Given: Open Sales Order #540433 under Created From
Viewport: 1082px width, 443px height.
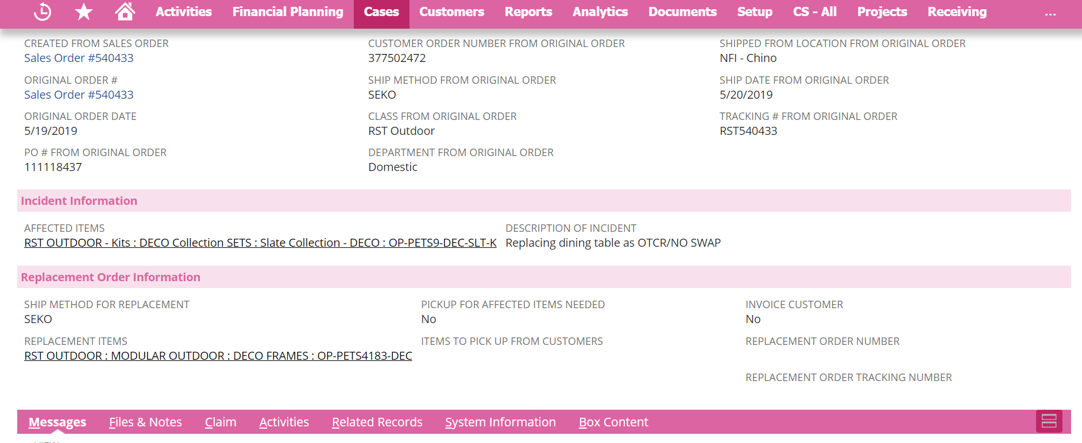Looking at the screenshot, I should tap(79, 58).
